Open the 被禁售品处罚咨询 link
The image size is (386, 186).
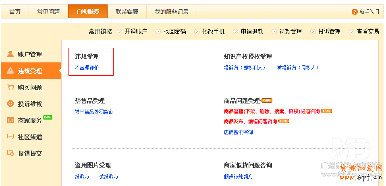coord(94,112)
